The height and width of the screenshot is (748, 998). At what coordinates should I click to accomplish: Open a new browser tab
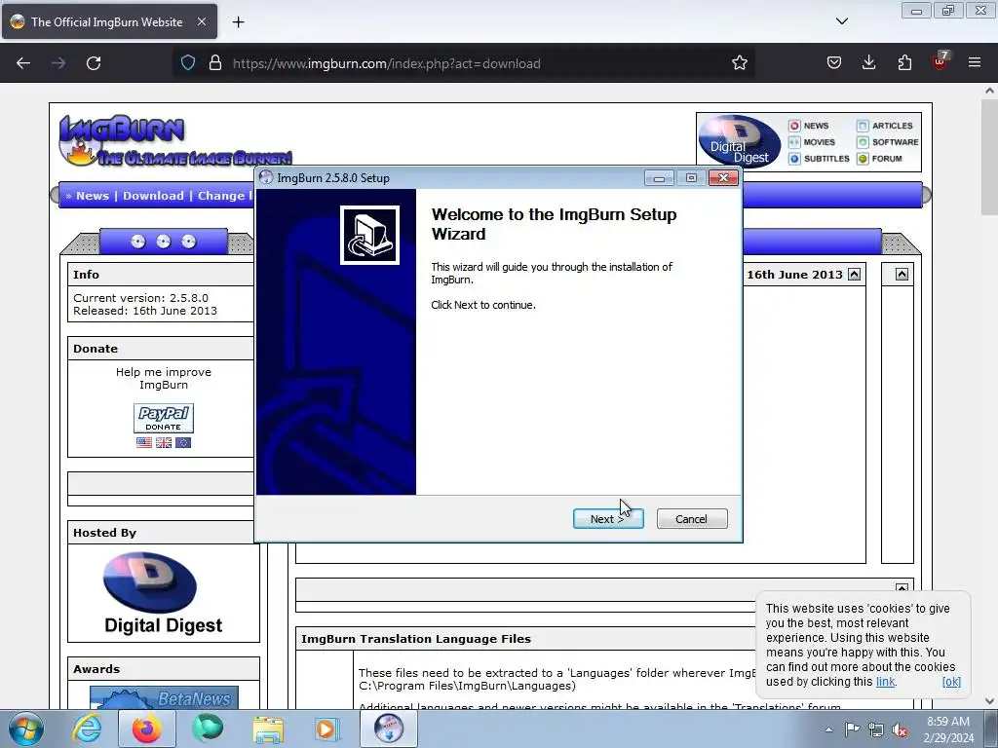click(238, 22)
